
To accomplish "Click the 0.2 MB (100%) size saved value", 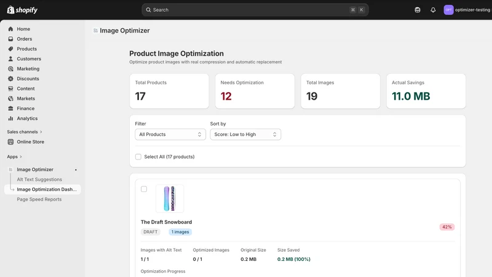I will [294, 259].
